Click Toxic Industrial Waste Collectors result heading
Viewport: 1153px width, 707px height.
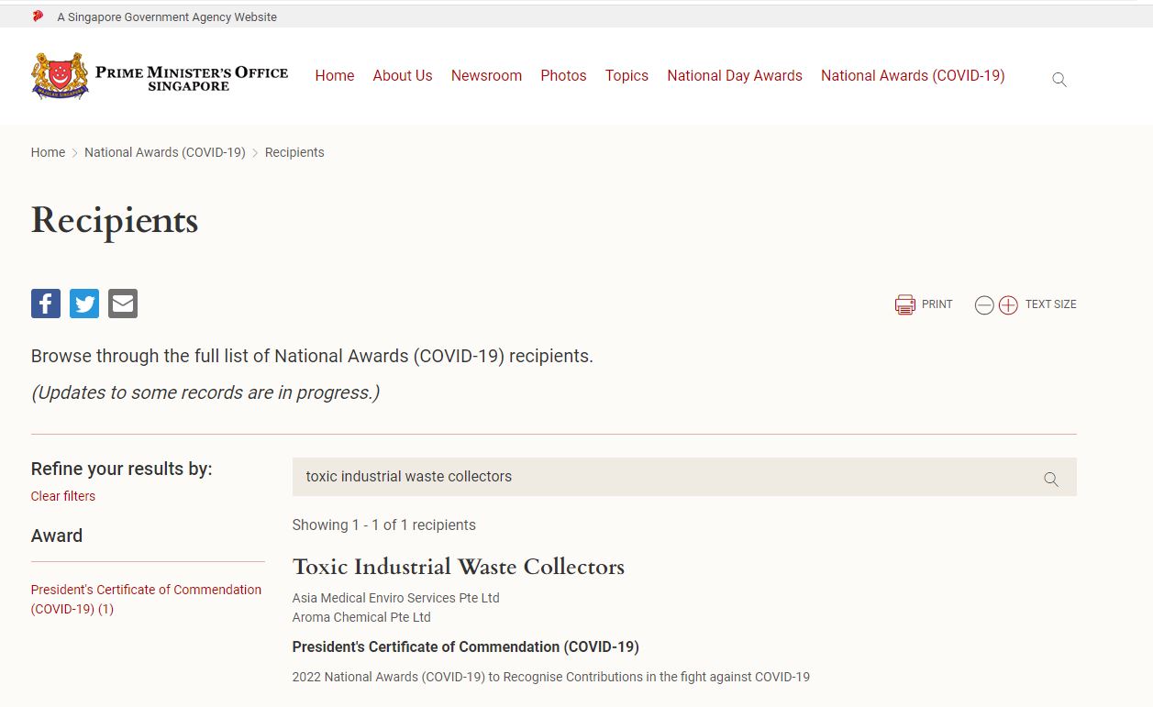(459, 567)
